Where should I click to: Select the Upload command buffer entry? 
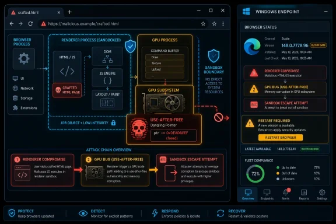[x=164, y=69]
